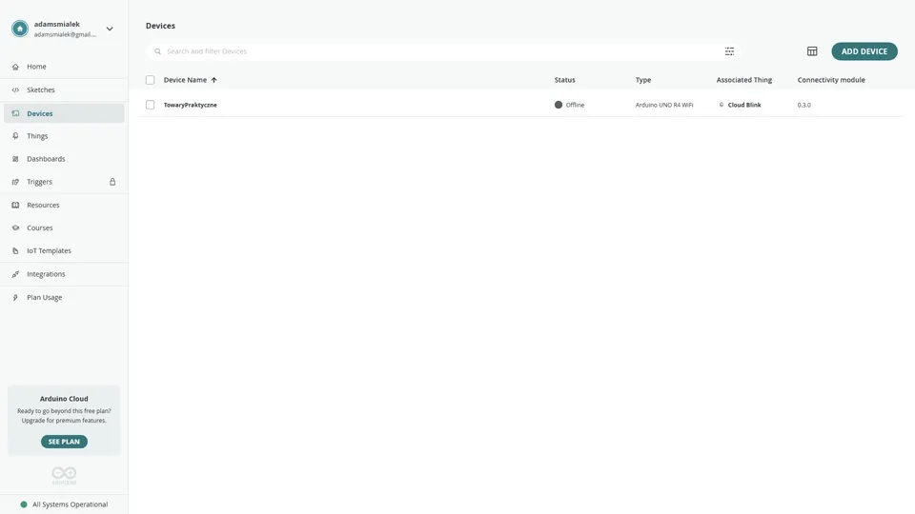Check the TowaryPraktyczne row checkbox
This screenshot has width=915, height=514.
[x=150, y=105]
